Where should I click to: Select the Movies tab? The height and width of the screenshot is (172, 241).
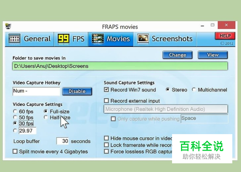[111, 39]
